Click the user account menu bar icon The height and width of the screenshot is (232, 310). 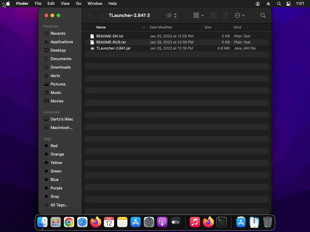[258, 4]
